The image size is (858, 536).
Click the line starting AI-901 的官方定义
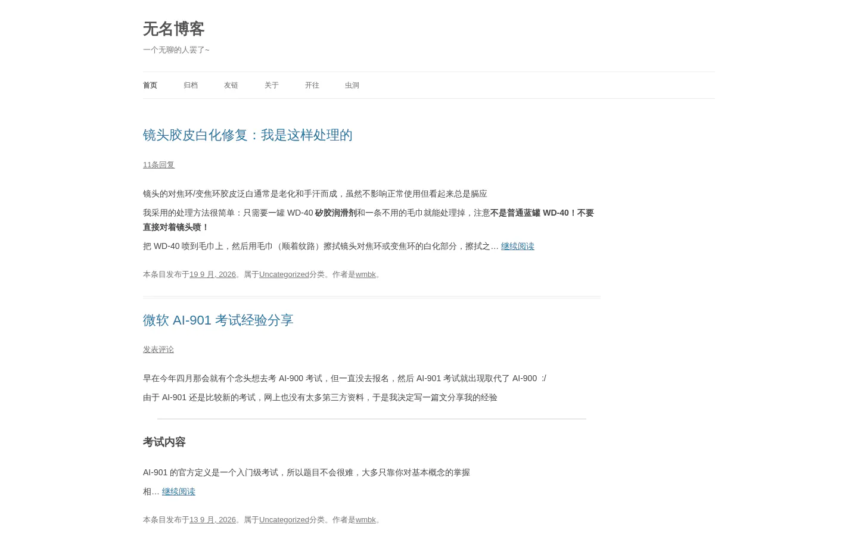[x=306, y=472]
